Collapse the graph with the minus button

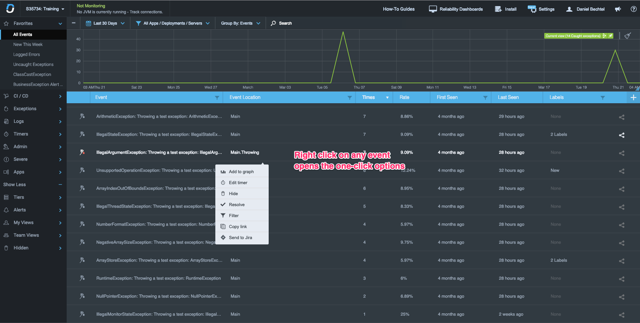coord(74,23)
